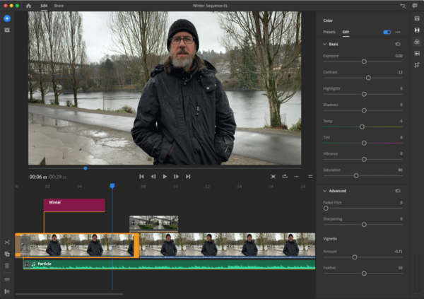Click the Saturation slider handle
Image resolution: width=424 pixels, height=299 pixels.
point(356,175)
